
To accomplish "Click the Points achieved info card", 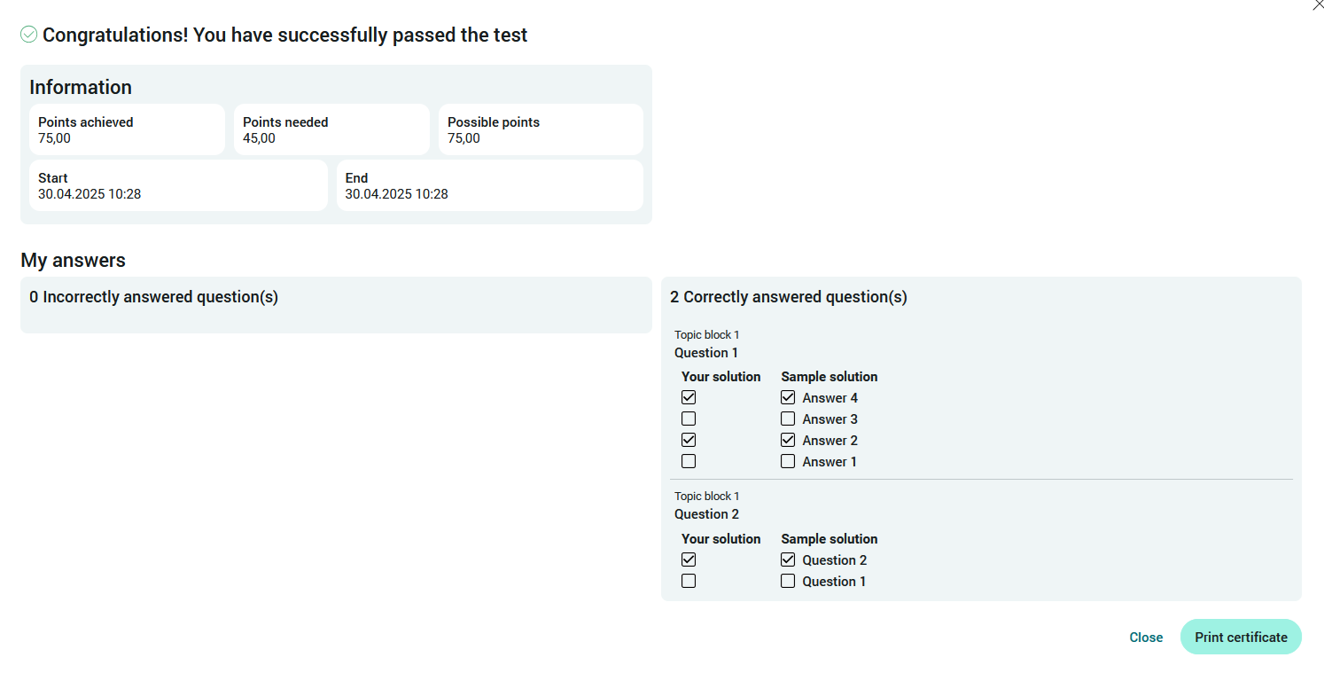I will tap(127, 129).
